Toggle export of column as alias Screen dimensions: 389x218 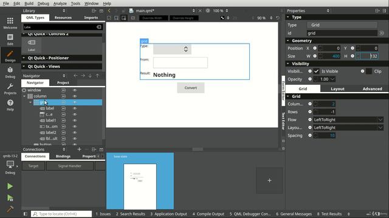(63, 96)
